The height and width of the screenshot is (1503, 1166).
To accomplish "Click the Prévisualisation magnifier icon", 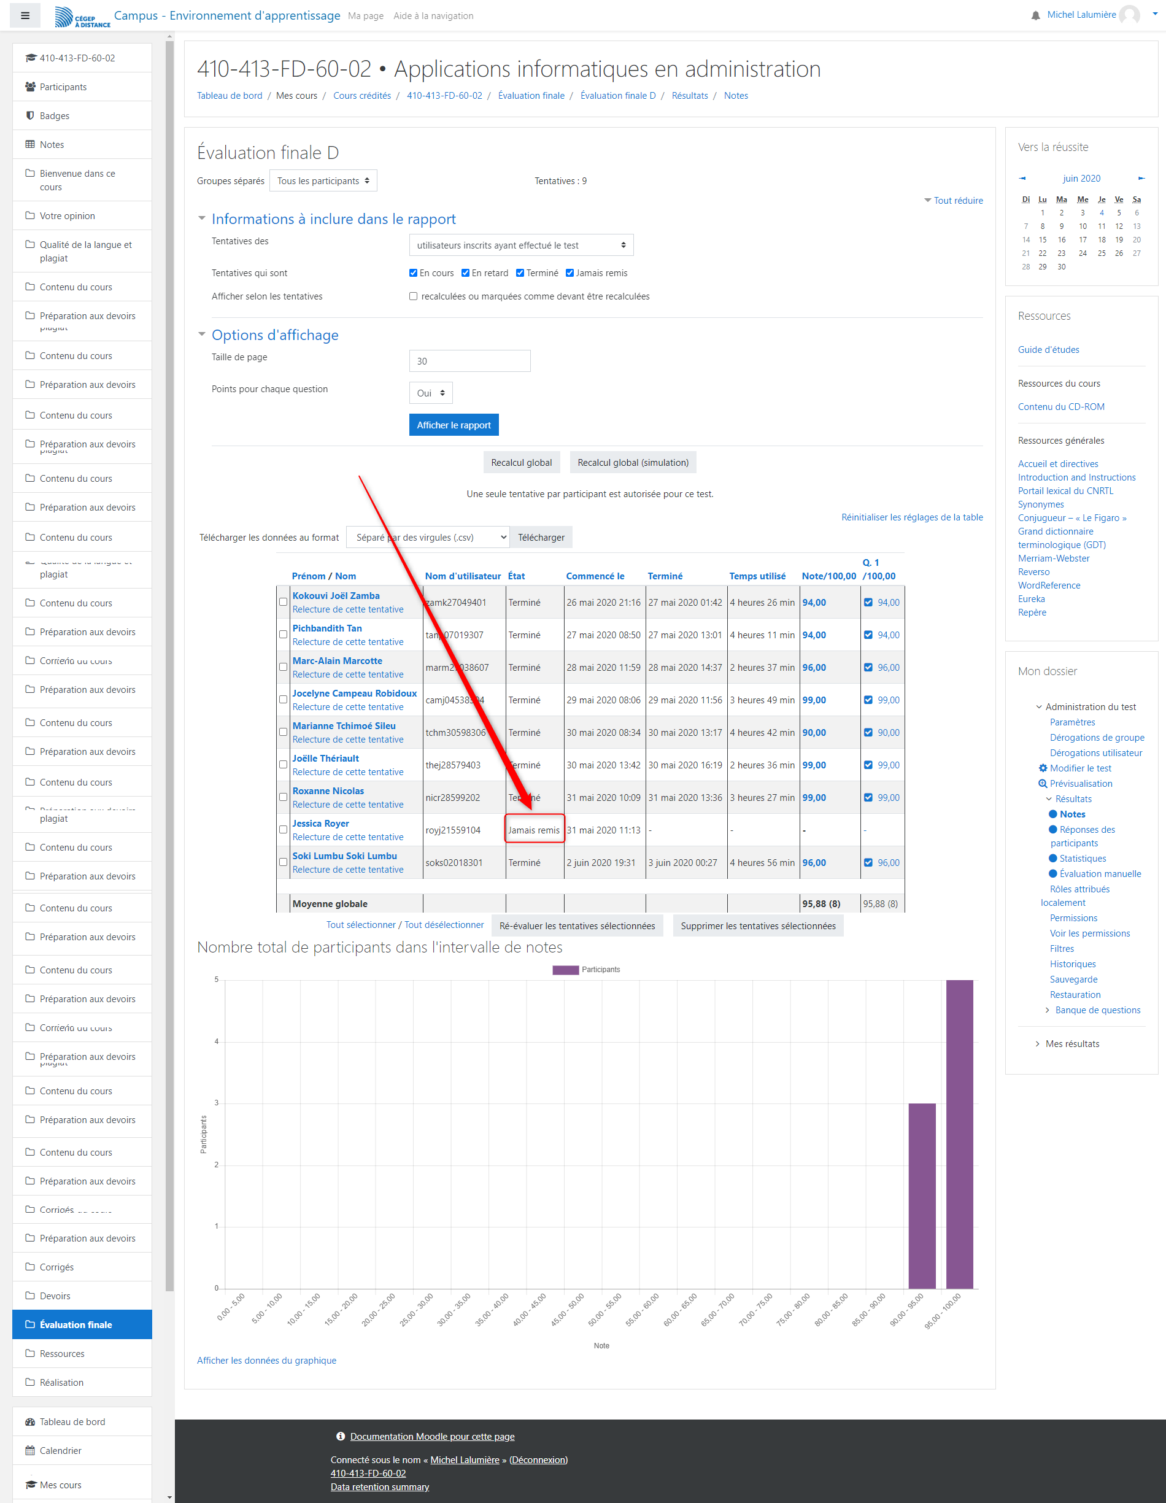I will point(1042,783).
